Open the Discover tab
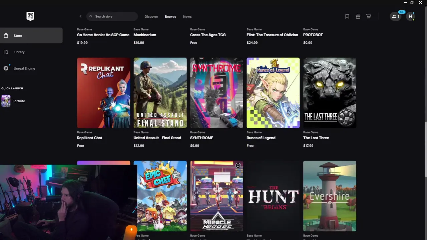The image size is (427, 240). pos(151,16)
